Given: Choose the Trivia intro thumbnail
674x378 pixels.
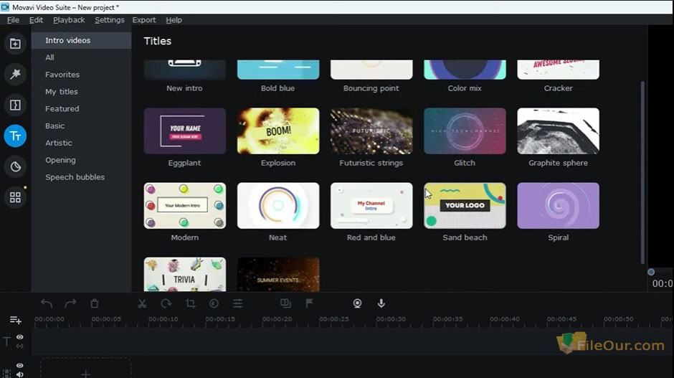Looking at the screenshot, I should [185, 275].
